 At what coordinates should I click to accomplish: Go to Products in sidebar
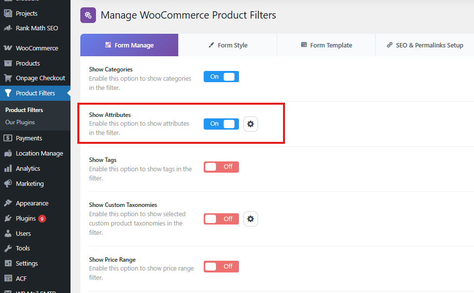click(28, 63)
